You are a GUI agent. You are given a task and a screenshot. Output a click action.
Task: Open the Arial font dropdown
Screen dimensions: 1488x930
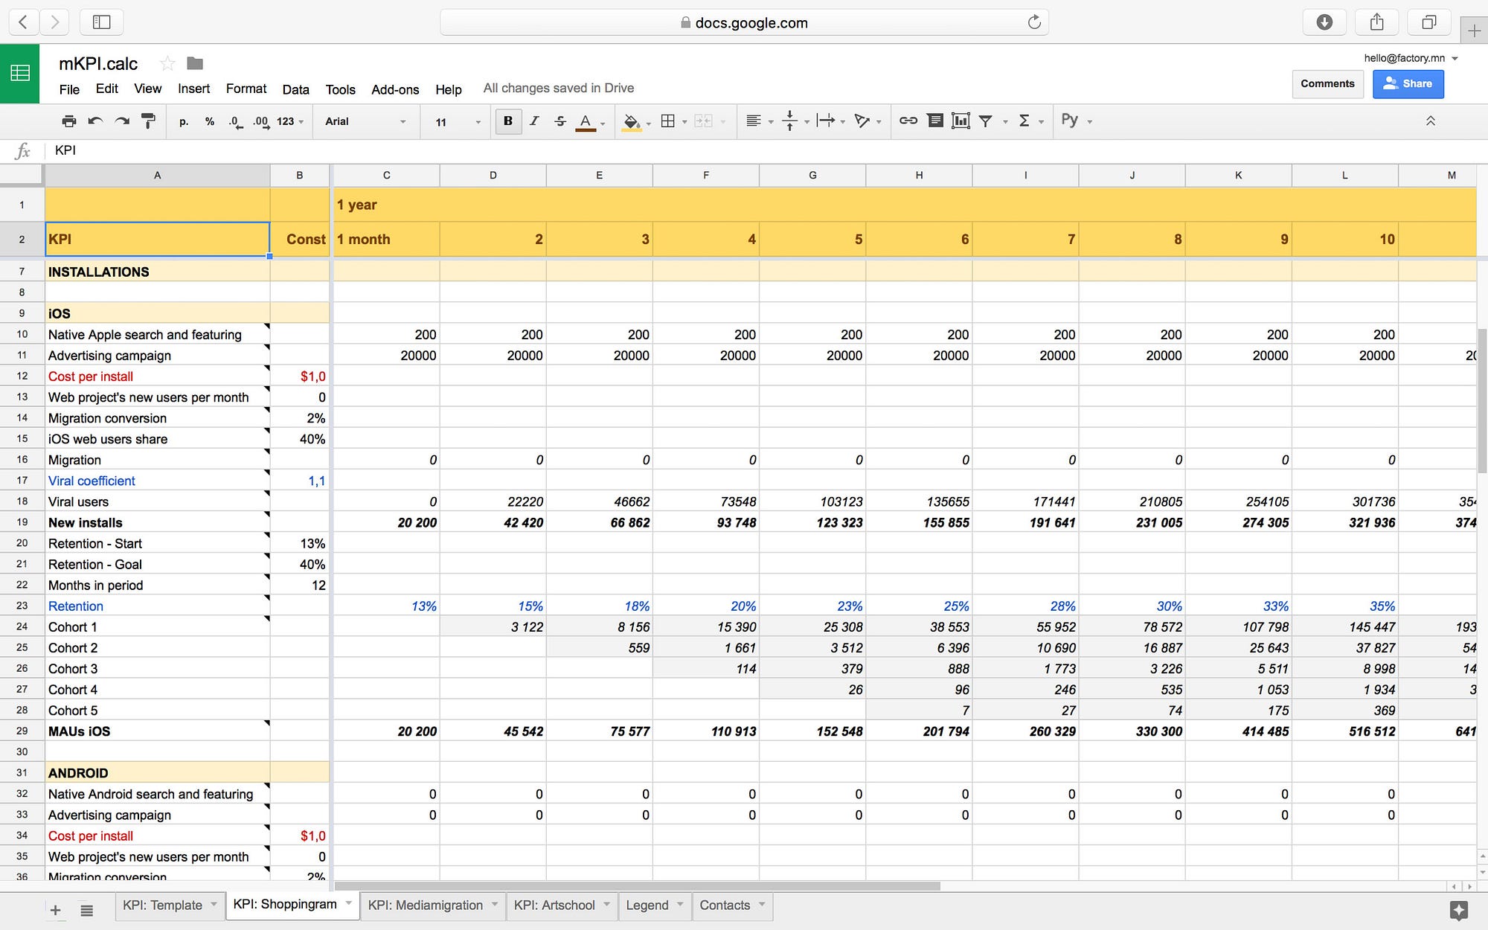click(x=365, y=121)
